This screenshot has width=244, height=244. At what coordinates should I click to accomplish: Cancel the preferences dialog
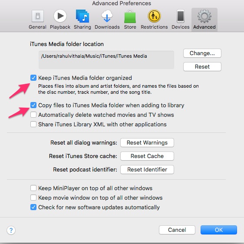[x=177, y=230]
